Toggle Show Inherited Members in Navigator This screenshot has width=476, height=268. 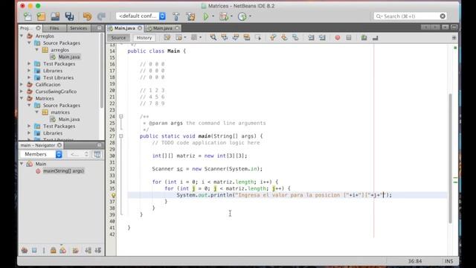[x=25, y=250]
